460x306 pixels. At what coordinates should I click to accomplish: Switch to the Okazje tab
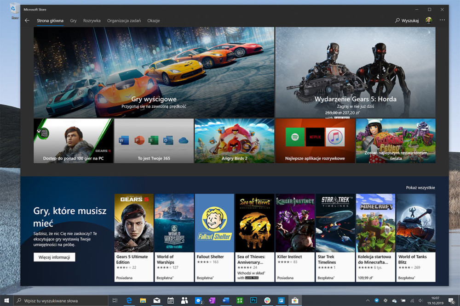click(154, 21)
